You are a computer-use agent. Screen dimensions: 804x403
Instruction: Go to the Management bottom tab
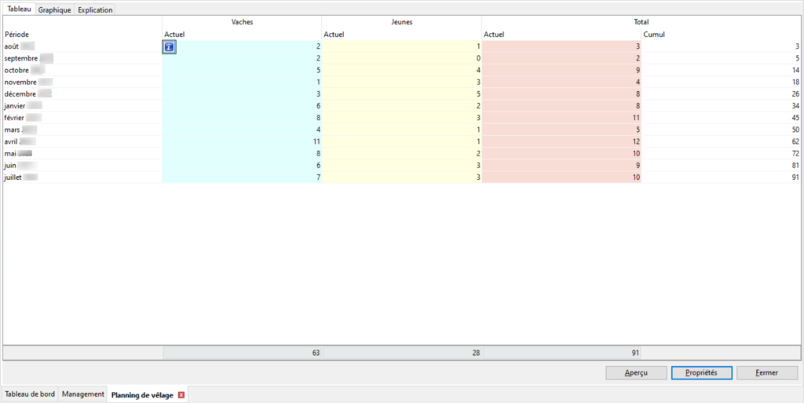(83, 394)
